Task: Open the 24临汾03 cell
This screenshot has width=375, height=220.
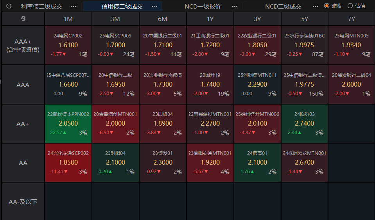Action: (305, 124)
